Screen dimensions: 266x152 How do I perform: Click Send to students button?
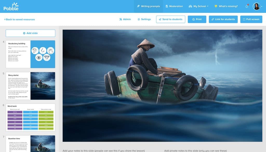[x=171, y=19]
